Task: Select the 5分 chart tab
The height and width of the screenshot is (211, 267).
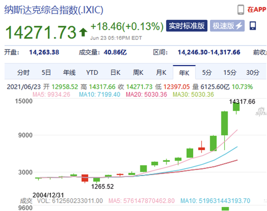Action: pyautogui.click(x=207, y=72)
